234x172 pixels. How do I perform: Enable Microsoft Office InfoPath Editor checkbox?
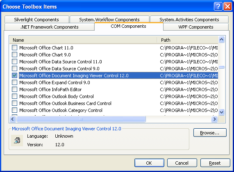pyautogui.click(x=14, y=89)
